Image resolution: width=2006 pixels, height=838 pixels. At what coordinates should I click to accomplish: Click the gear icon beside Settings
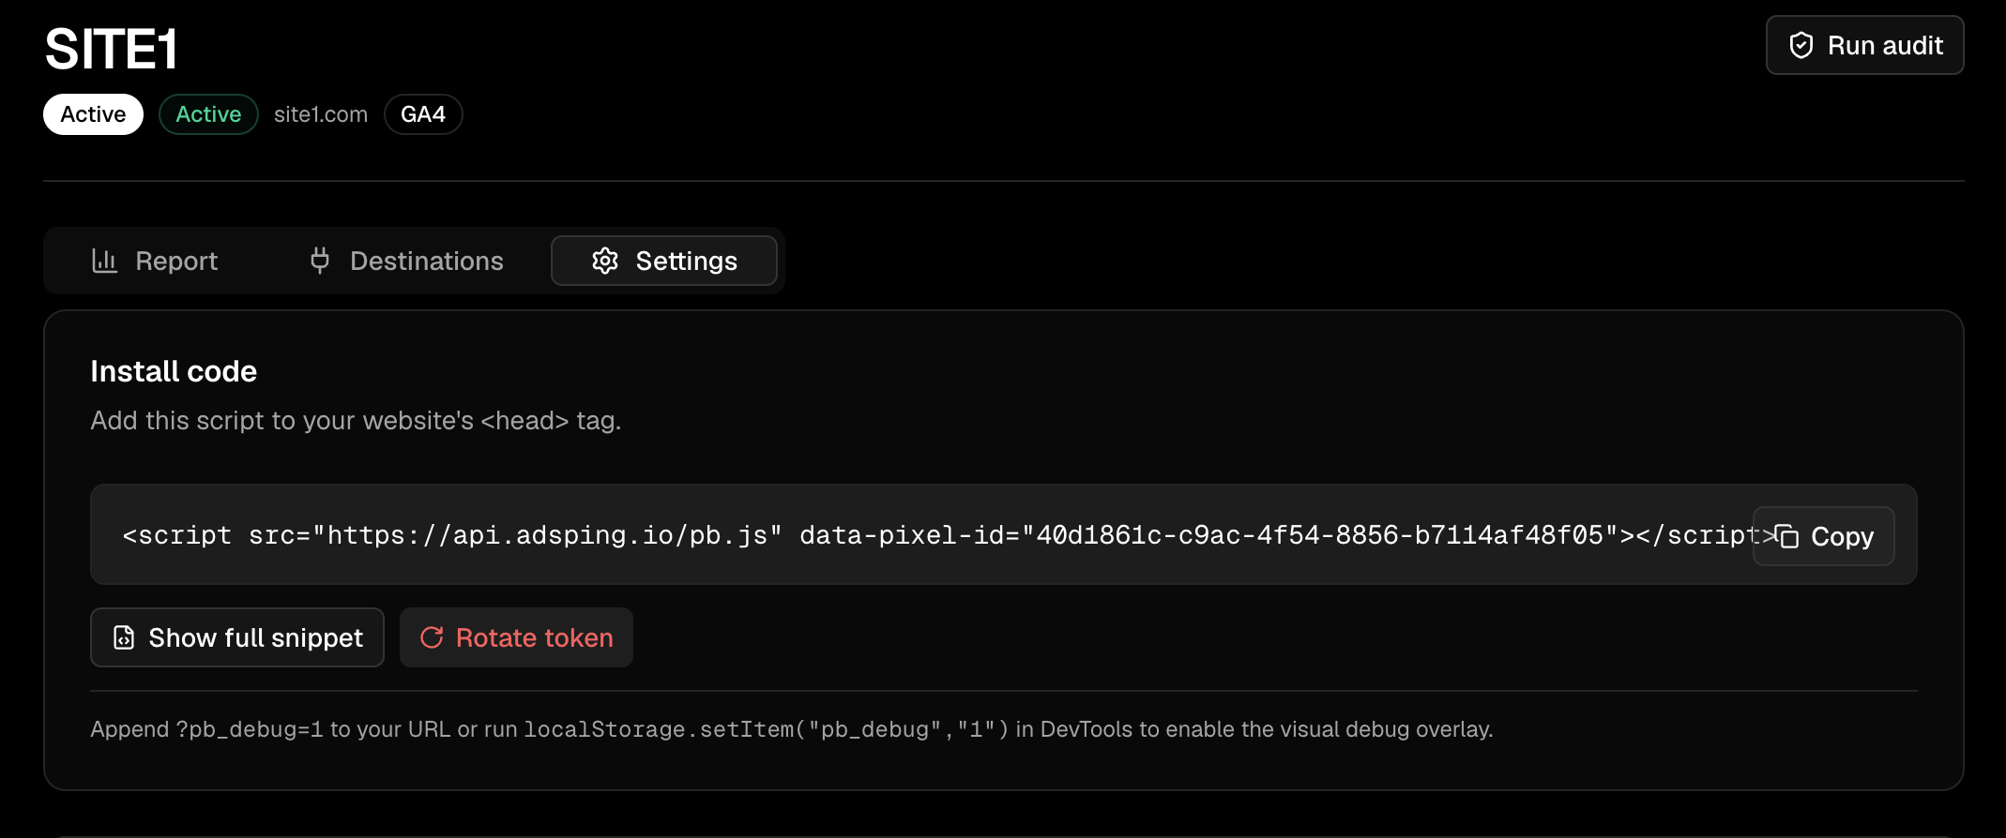coord(605,261)
